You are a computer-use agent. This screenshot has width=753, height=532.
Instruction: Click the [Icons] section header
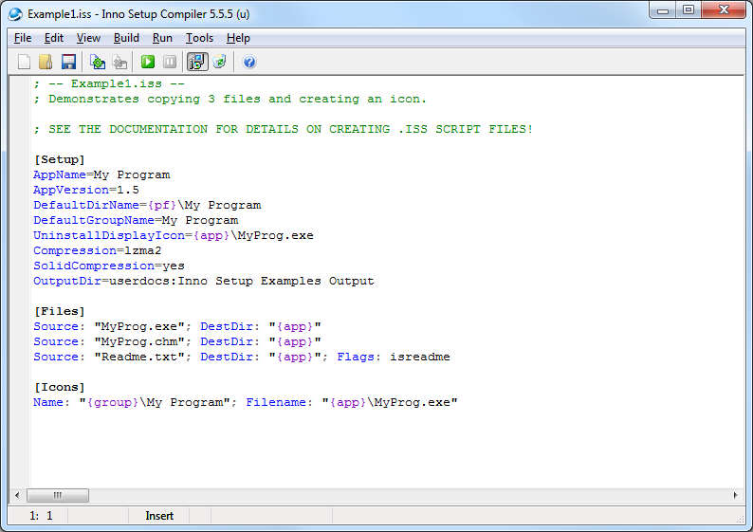point(59,387)
